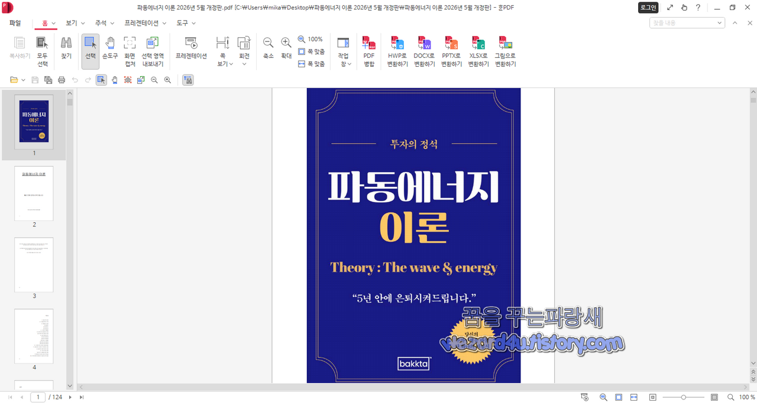The width and height of the screenshot is (757, 403).
Task: Click the status bar fit width icon
Action: (x=633, y=397)
